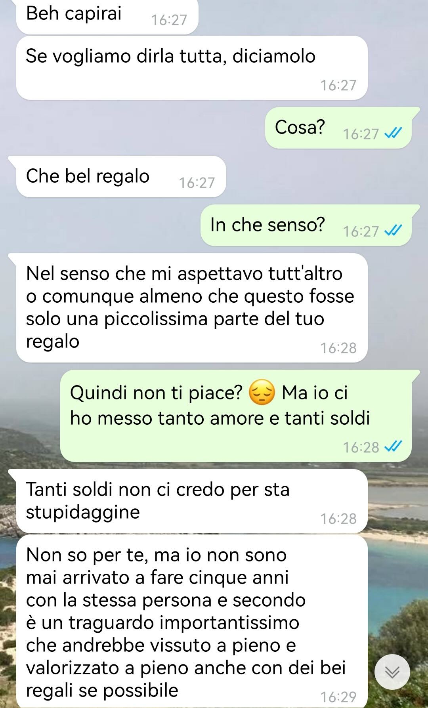Screen dimensions: 428x708
Task: Tap the pensive emoji in the green message
Action: [x=262, y=392]
